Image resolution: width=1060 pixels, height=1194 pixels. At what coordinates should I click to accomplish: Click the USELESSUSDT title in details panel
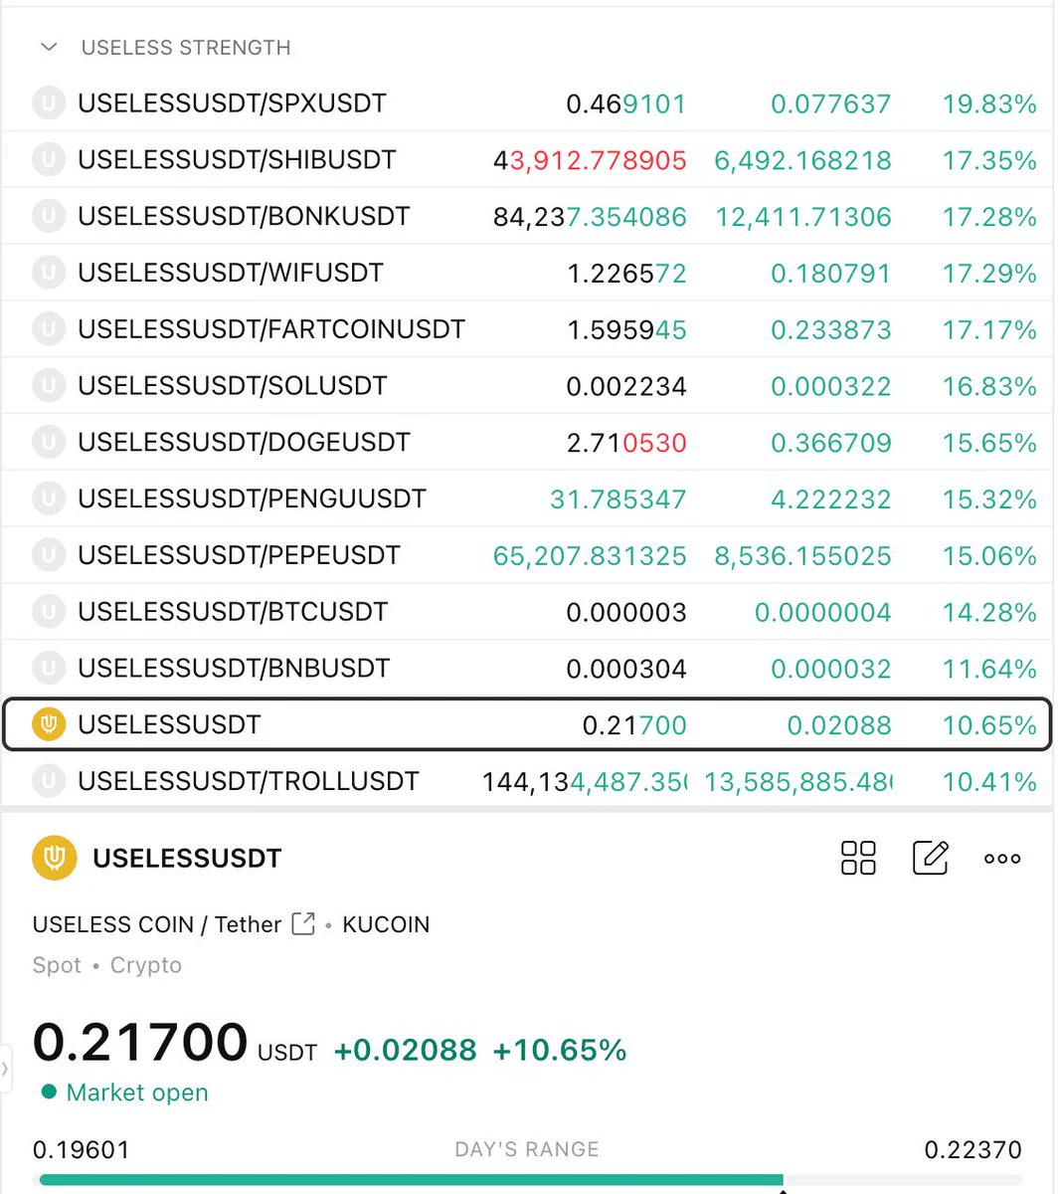(187, 858)
